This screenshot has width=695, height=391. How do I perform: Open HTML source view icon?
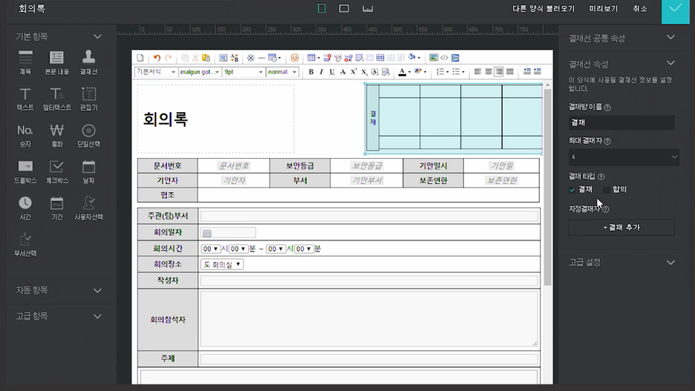point(444,58)
